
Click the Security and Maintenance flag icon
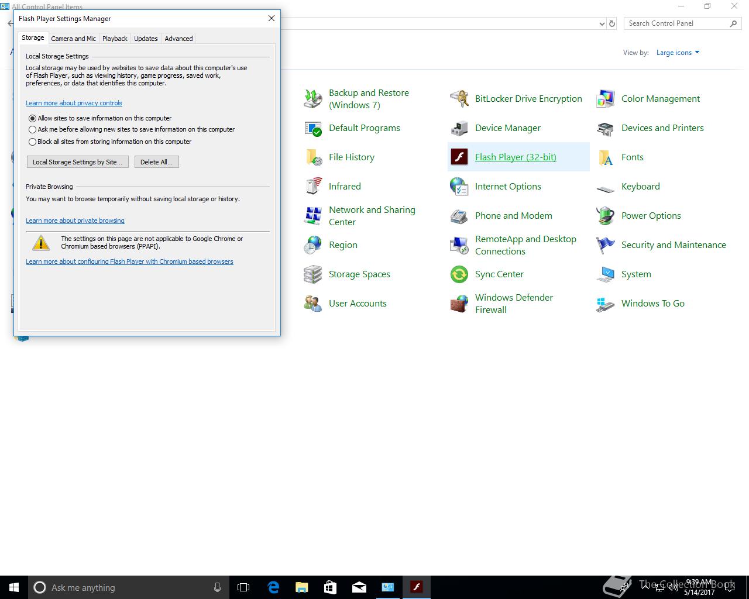pyautogui.click(x=606, y=245)
